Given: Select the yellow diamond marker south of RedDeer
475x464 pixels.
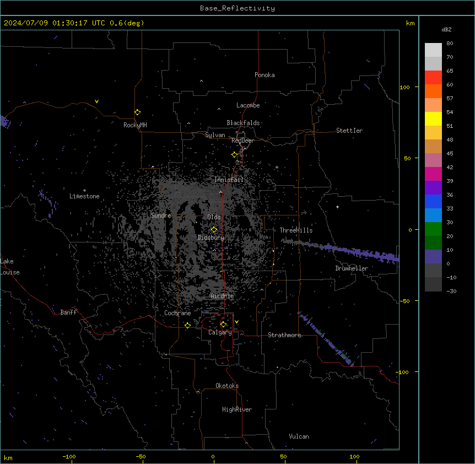Looking at the screenshot, I should point(234,155).
